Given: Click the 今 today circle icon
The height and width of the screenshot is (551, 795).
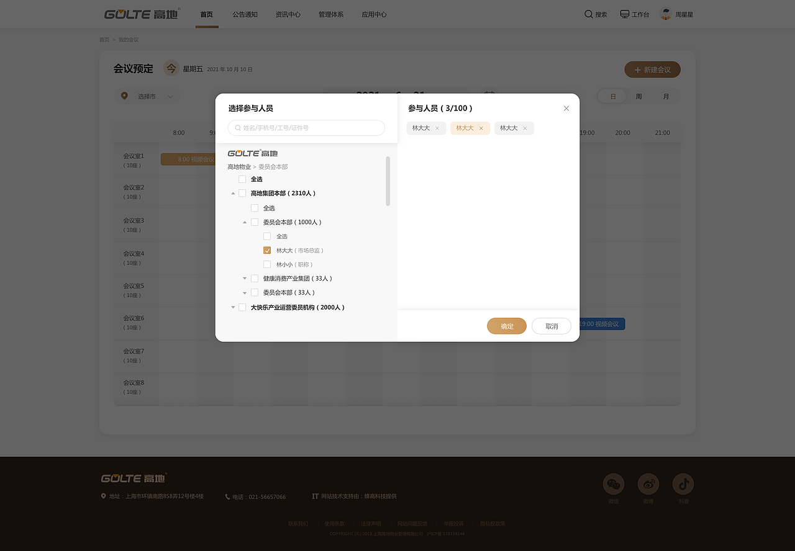Looking at the screenshot, I should pyautogui.click(x=171, y=68).
